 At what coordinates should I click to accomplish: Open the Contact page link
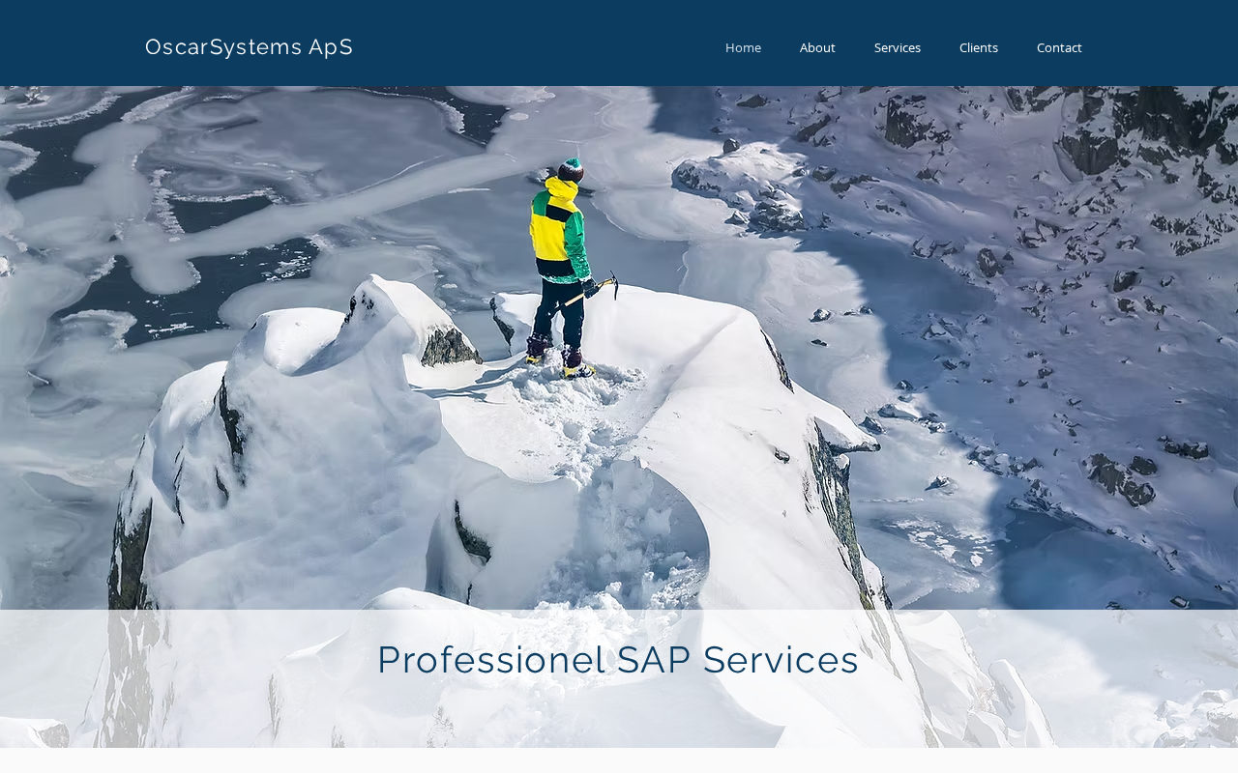tap(1059, 47)
